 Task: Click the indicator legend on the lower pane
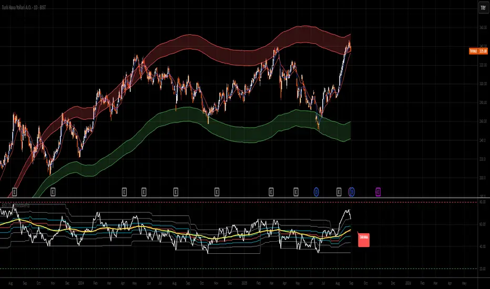(16, 206)
